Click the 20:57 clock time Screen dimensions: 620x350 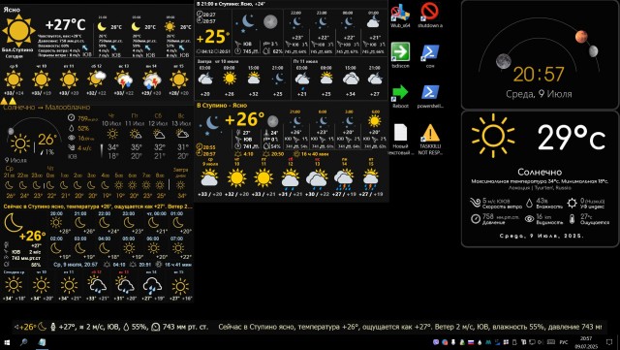click(x=539, y=75)
